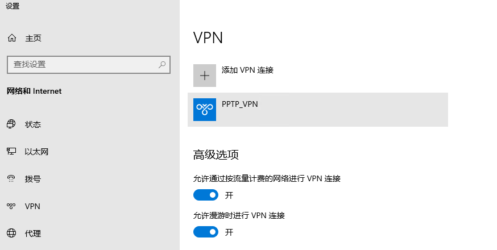
Task: Select the 代理 settings page
Action: coord(33,234)
